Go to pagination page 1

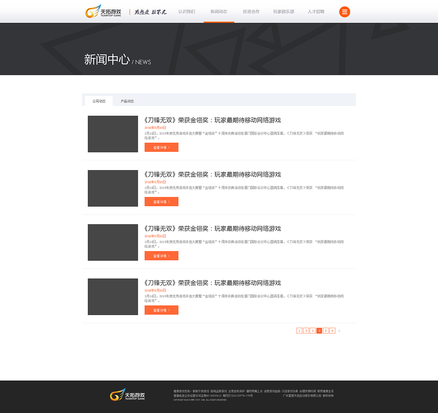click(299, 330)
